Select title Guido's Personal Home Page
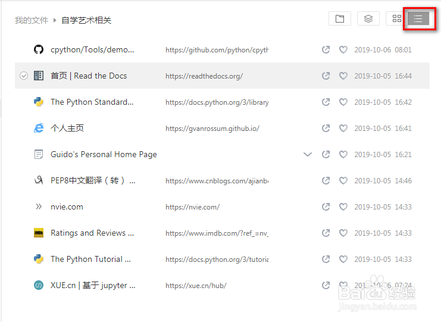This screenshot has height=322, width=441. click(104, 154)
